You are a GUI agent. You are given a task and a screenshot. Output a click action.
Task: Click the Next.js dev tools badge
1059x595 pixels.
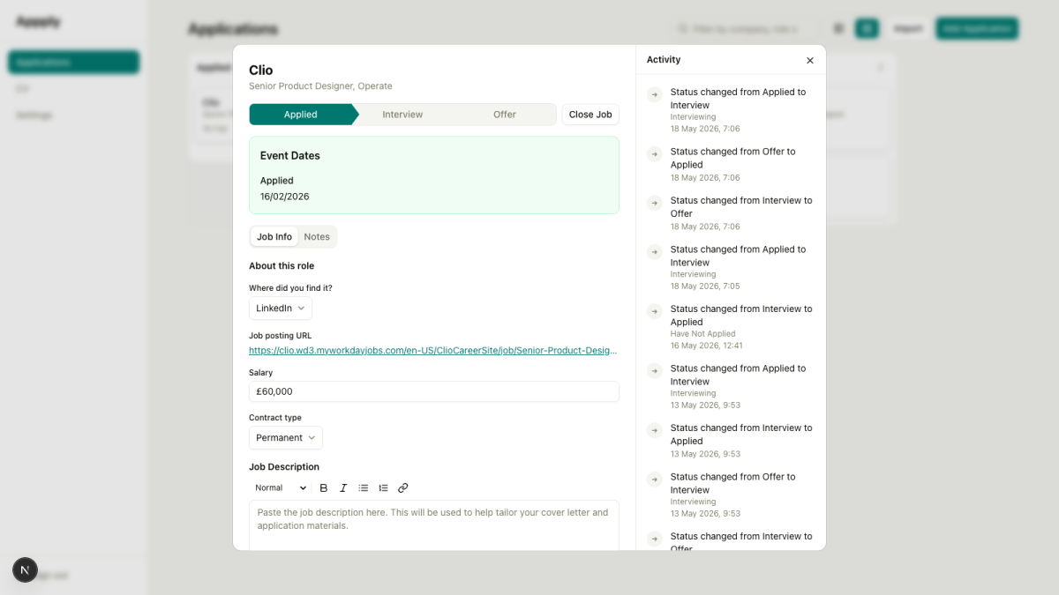[x=25, y=570]
